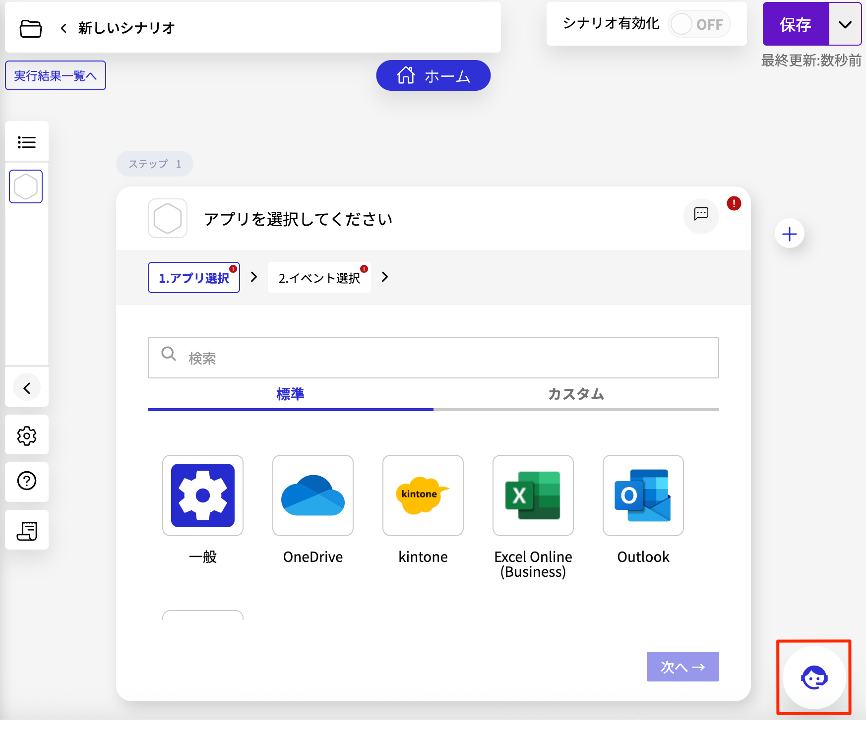Select the OneDrive app

click(312, 495)
